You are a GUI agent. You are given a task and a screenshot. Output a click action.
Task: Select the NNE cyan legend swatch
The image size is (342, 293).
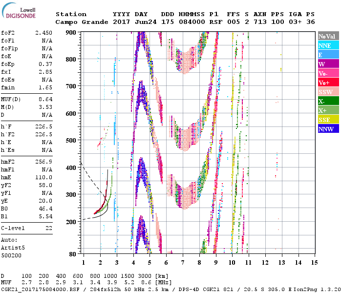328,45
